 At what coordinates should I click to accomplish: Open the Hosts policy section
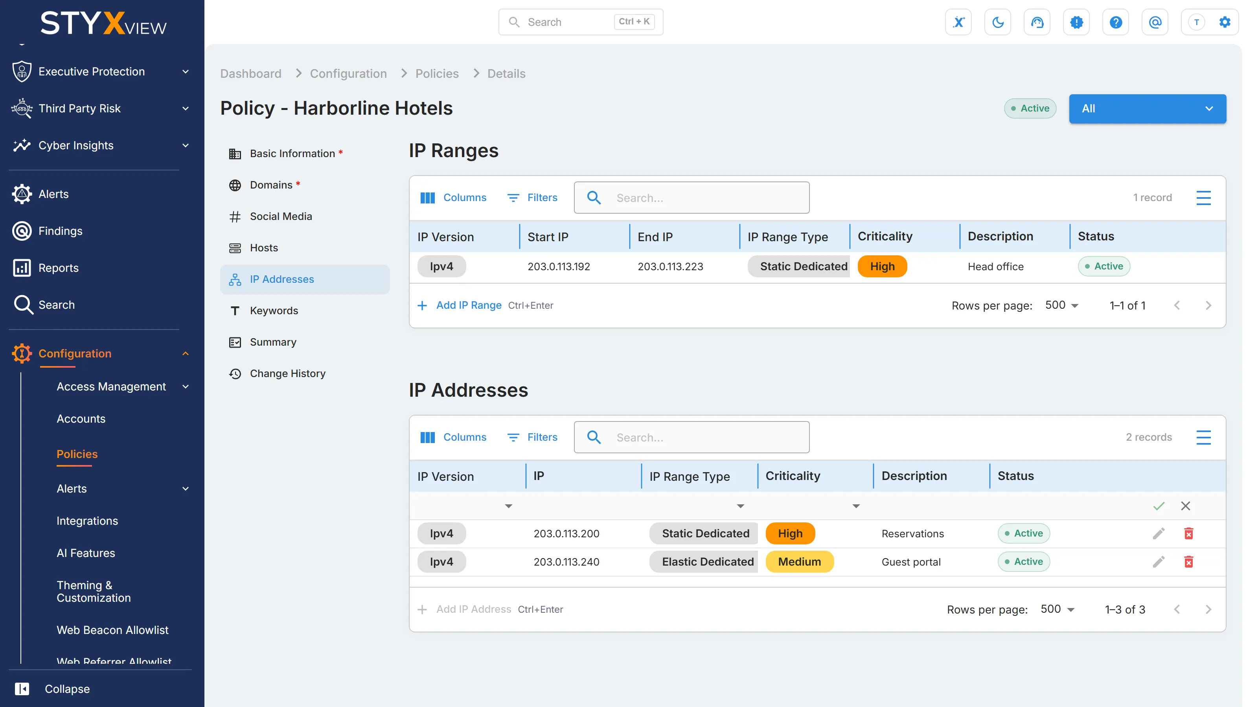(305, 248)
